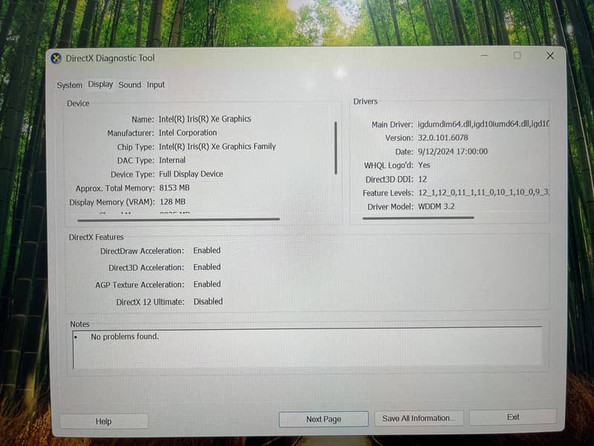The image size is (594, 446).
Task: Switch to the System tab
Action: tap(69, 85)
